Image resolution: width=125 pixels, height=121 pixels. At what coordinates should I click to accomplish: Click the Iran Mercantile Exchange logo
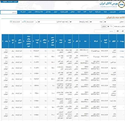pos(121,5)
